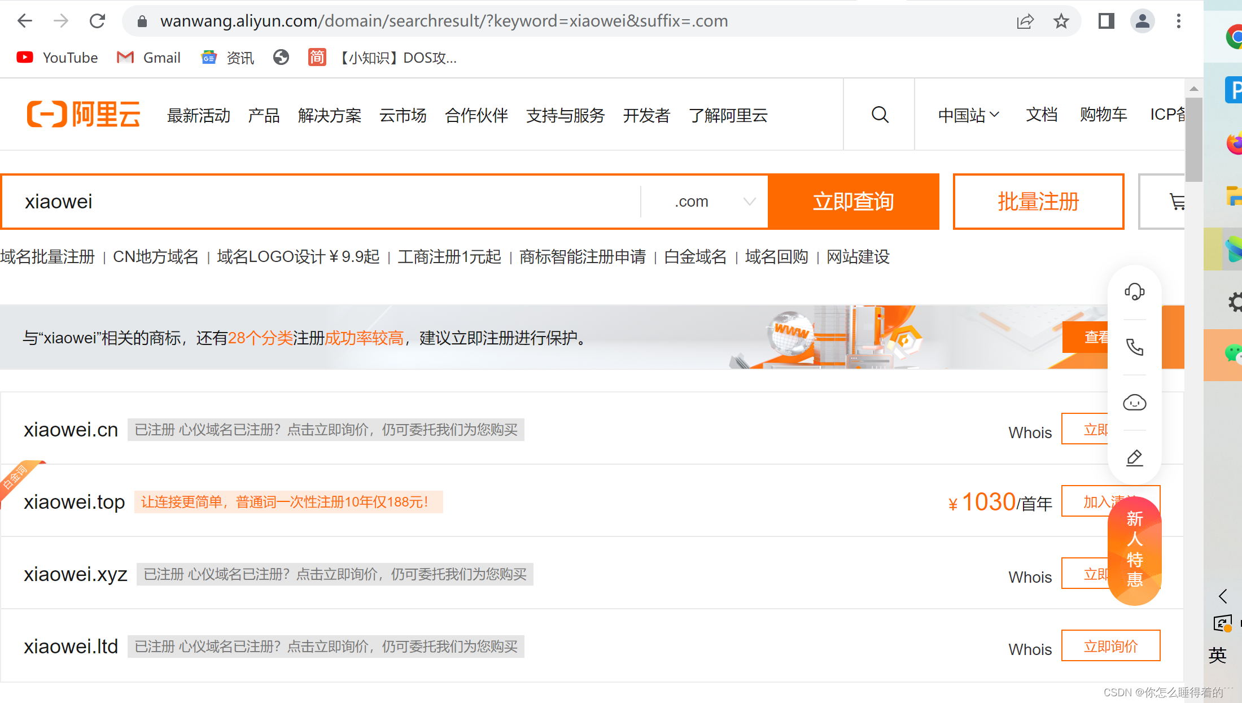
Task: Open the 产品 navigation menu
Action: pyautogui.click(x=264, y=115)
